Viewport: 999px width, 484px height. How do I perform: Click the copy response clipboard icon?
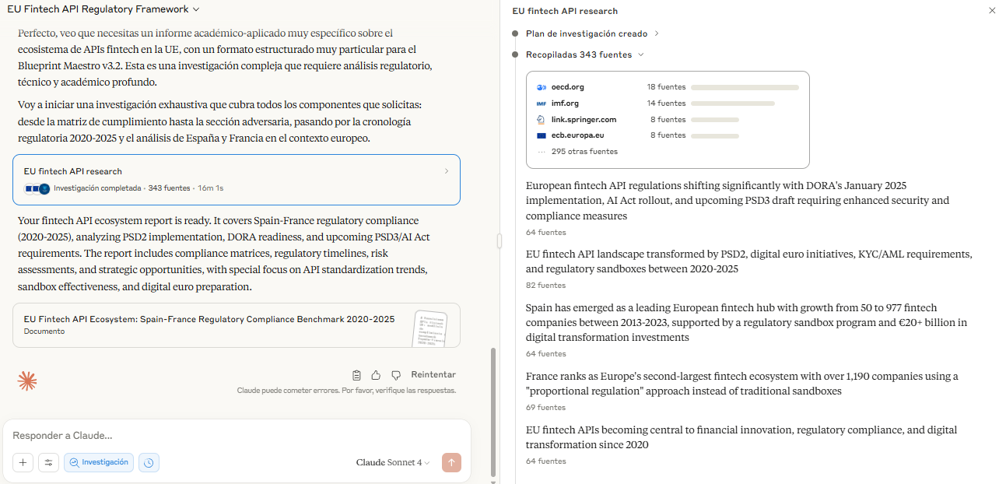[356, 375]
